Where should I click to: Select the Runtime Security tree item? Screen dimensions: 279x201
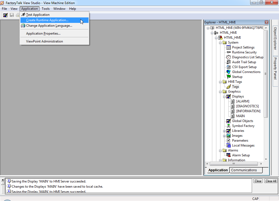244,52
